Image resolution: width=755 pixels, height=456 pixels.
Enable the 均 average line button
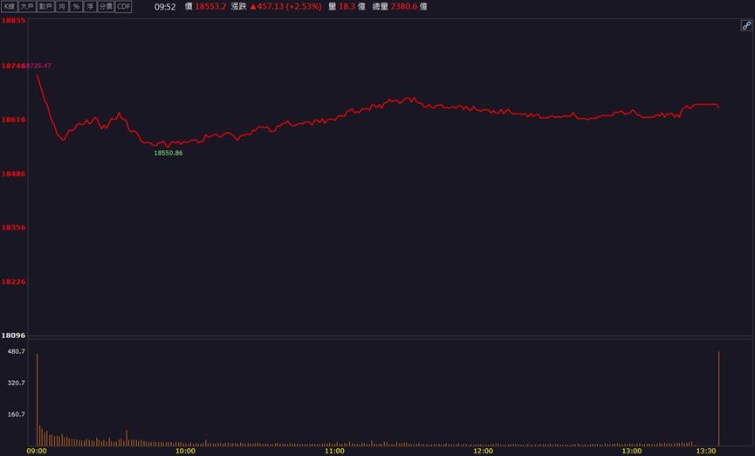pyautogui.click(x=62, y=6)
